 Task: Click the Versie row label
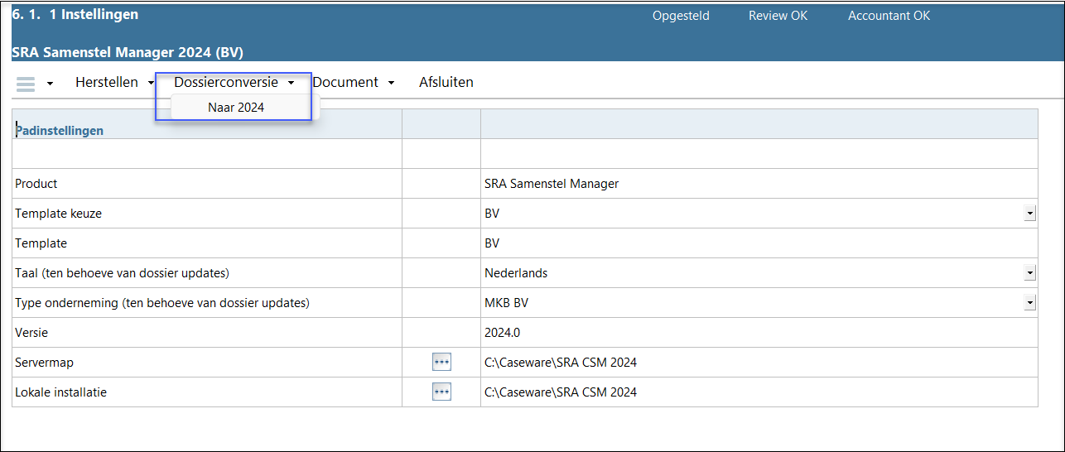[x=31, y=333]
